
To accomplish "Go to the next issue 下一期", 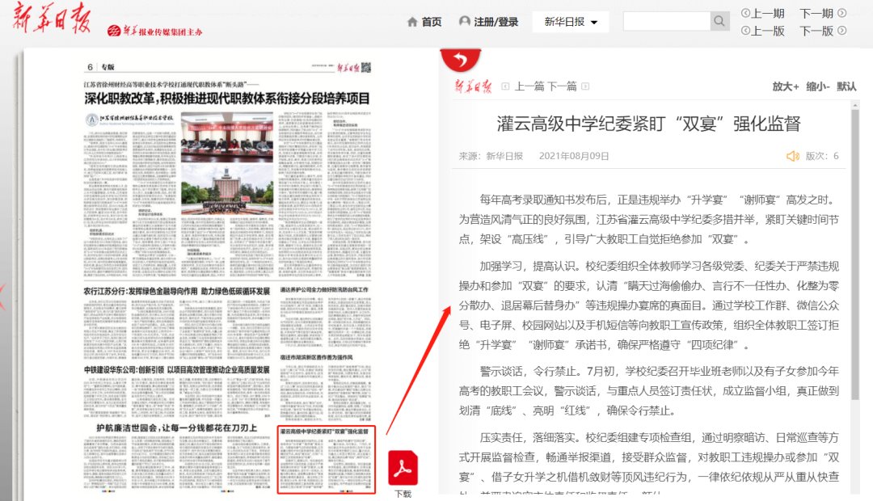I will click(823, 14).
